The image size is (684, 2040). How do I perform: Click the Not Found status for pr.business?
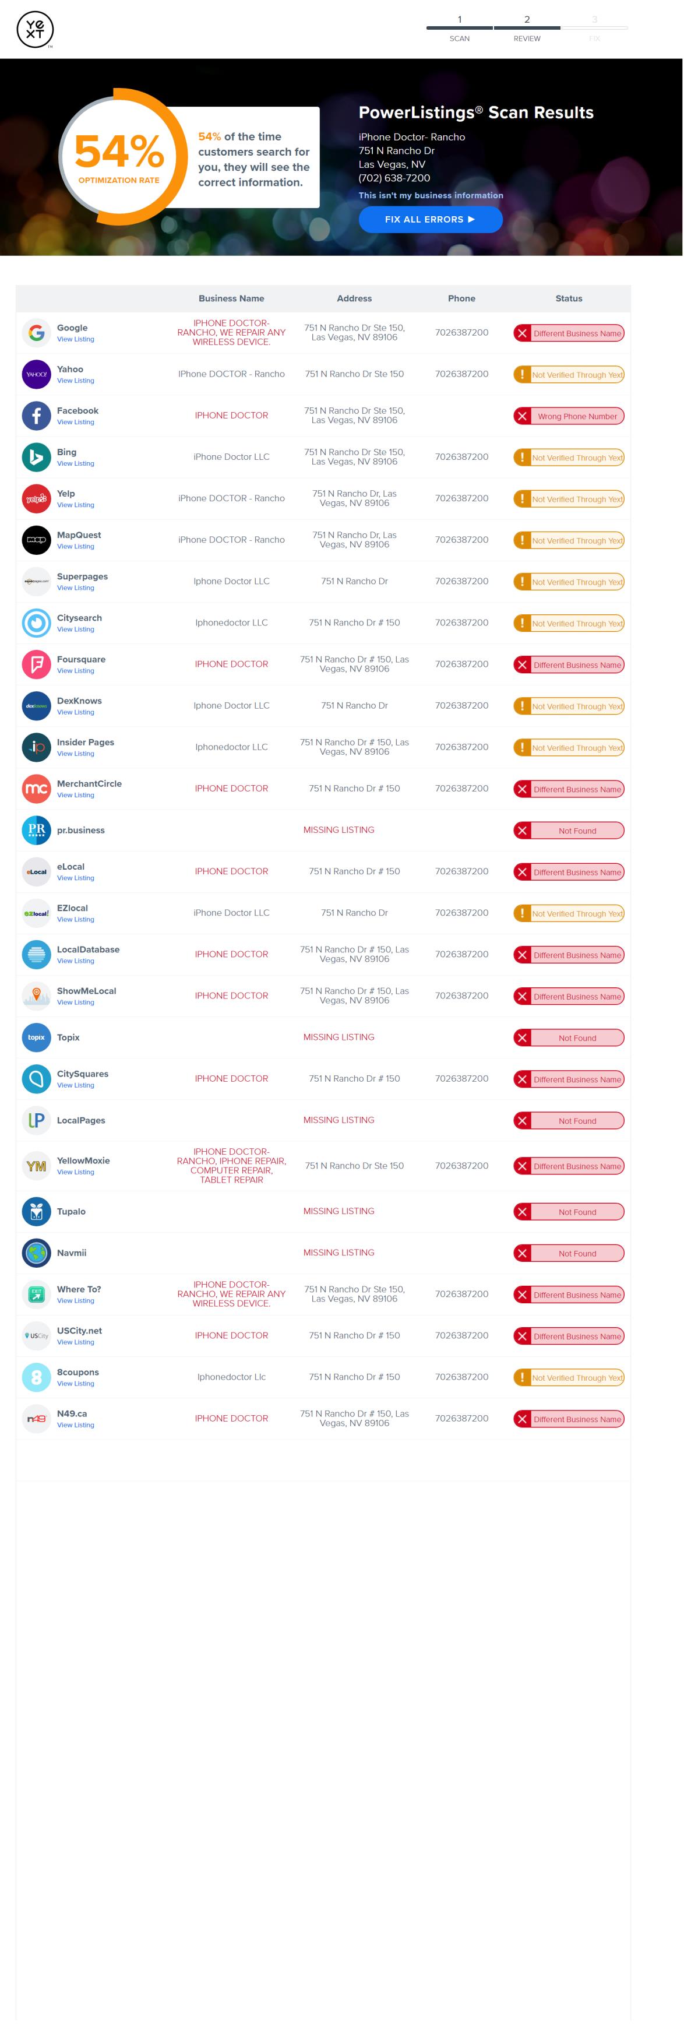click(x=569, y=831)
